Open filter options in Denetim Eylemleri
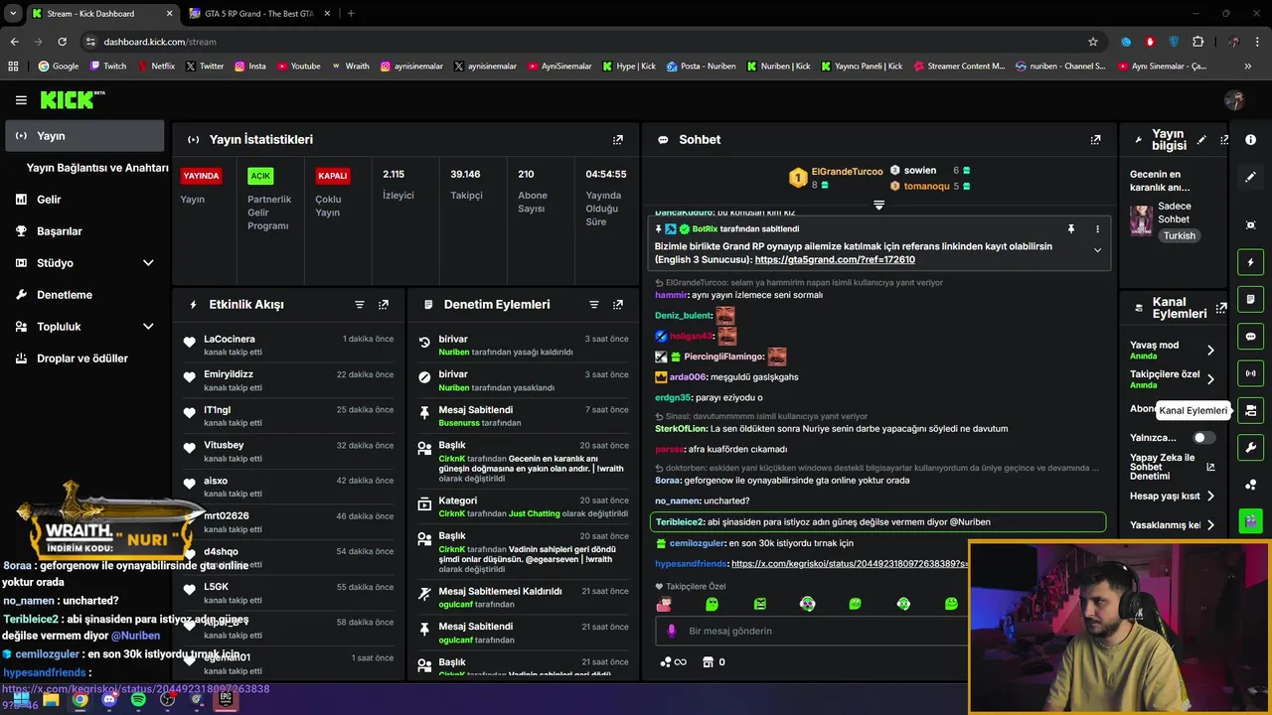This screenshot has width=1272, height=715. pyautogui.click(x=594, y=305)
